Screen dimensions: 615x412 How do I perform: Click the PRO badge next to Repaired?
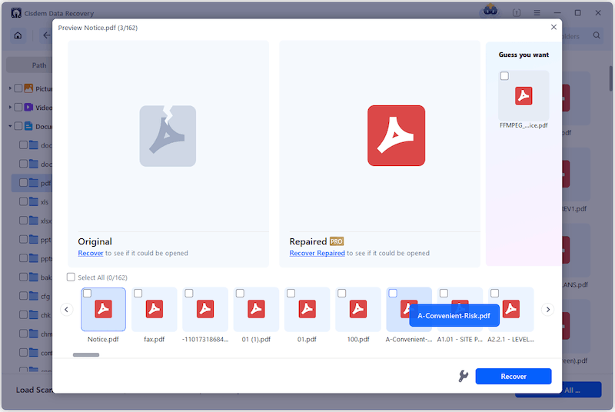click(337, 241)
